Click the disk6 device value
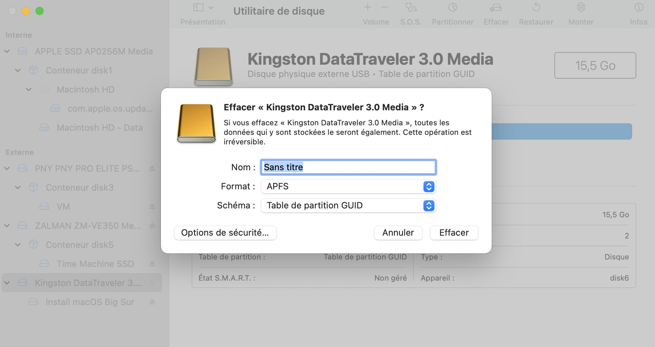This screenshot has height=347, width=655. (x=619, y=278)
